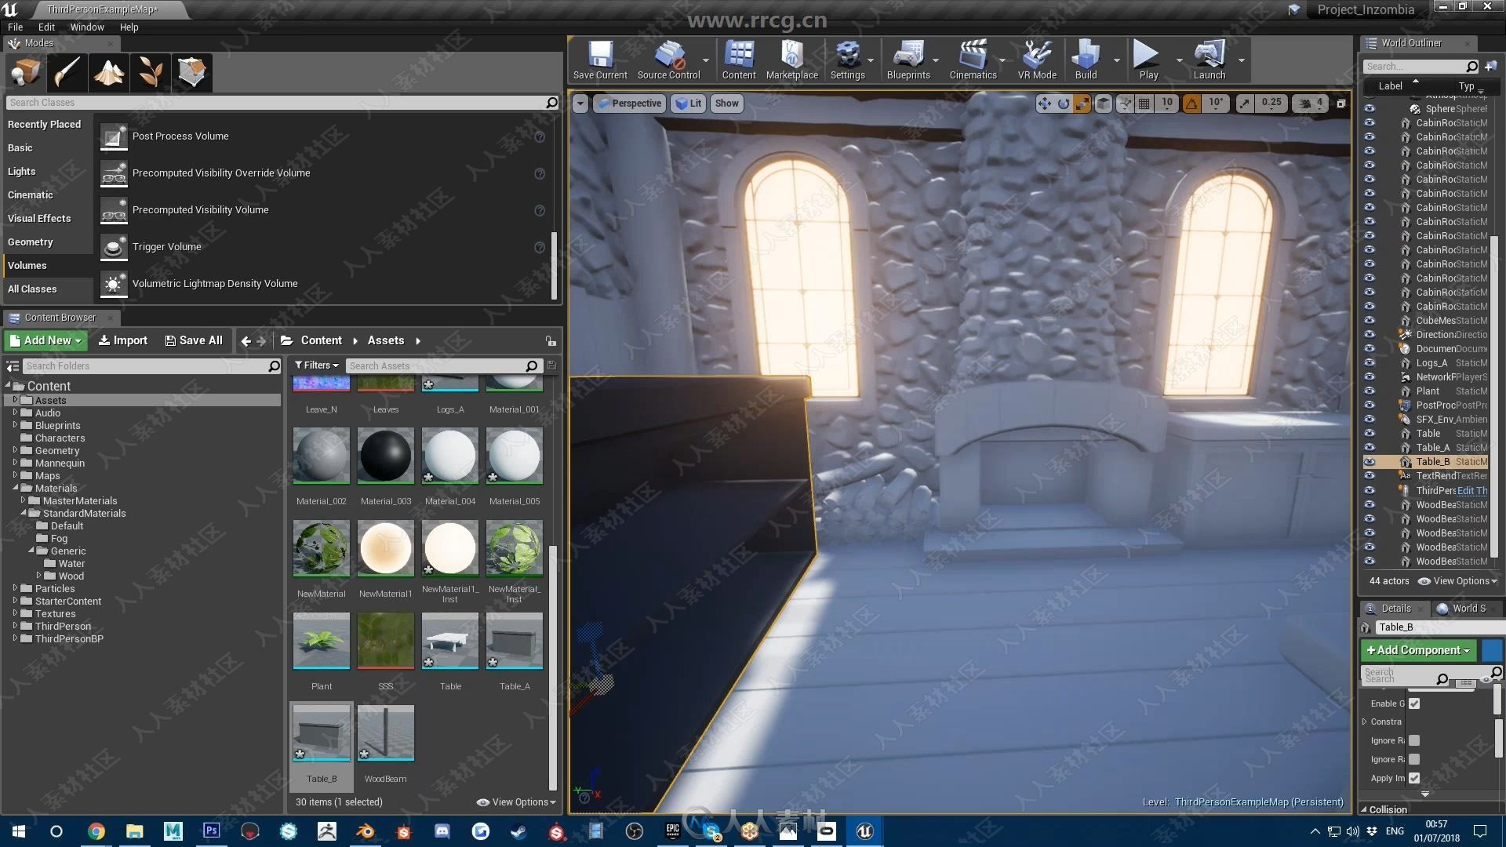Open the Marketplace toolbar icon

point(791,60)
